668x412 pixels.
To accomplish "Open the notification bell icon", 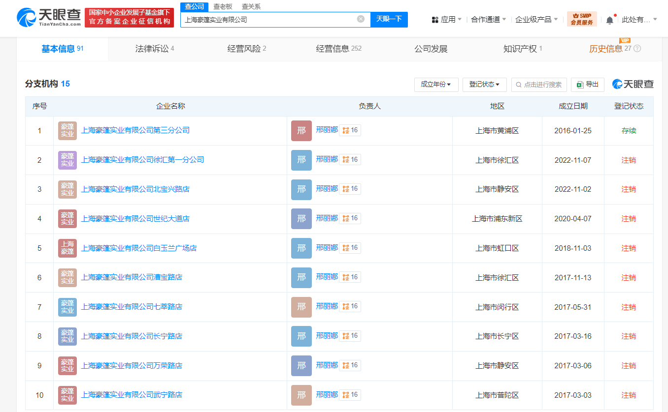I will [x=610, y=20].
